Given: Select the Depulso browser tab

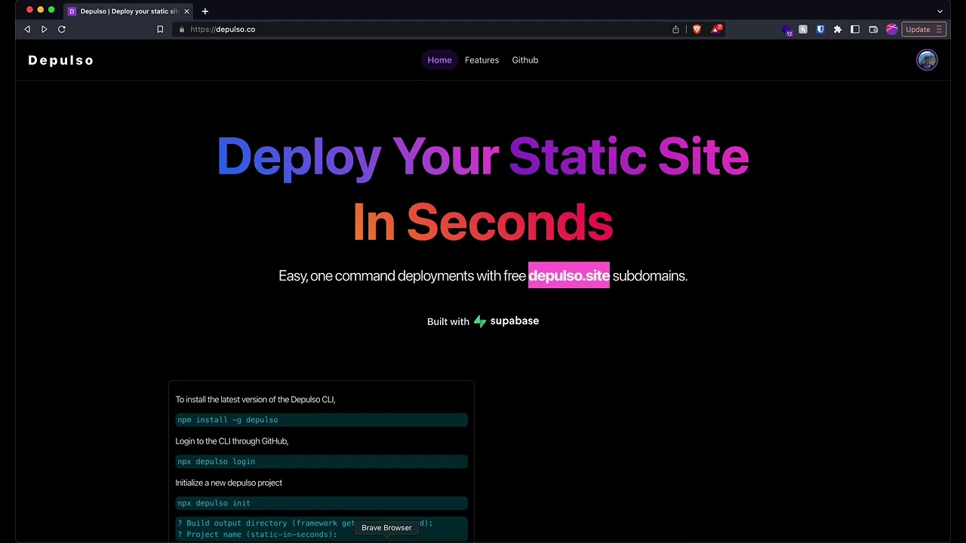Looking at the screenshot, I should tap(128, 11).
